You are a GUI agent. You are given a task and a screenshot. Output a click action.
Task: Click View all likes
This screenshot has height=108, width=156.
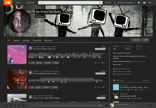coord(146,80)
